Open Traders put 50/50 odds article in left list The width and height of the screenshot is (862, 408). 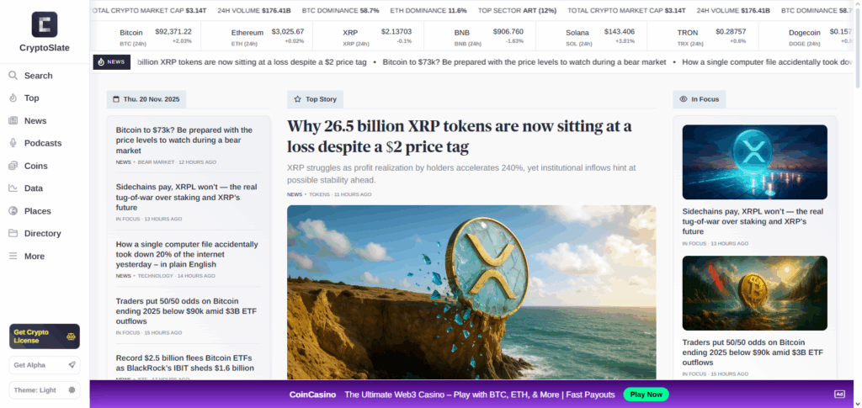click(x=186, y=310)
